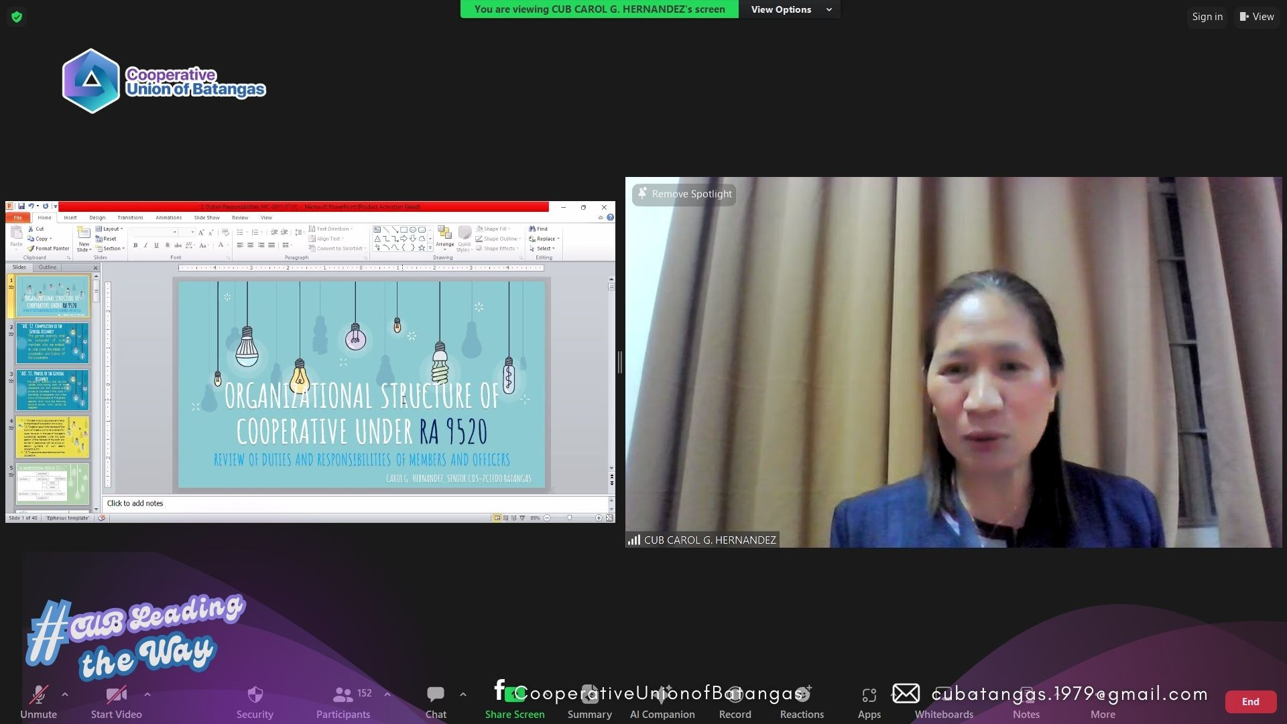This screenshot has height=724, width=1287.
Task: Toggle Justify alignment in Paragraph group
Action: point(271,245)
